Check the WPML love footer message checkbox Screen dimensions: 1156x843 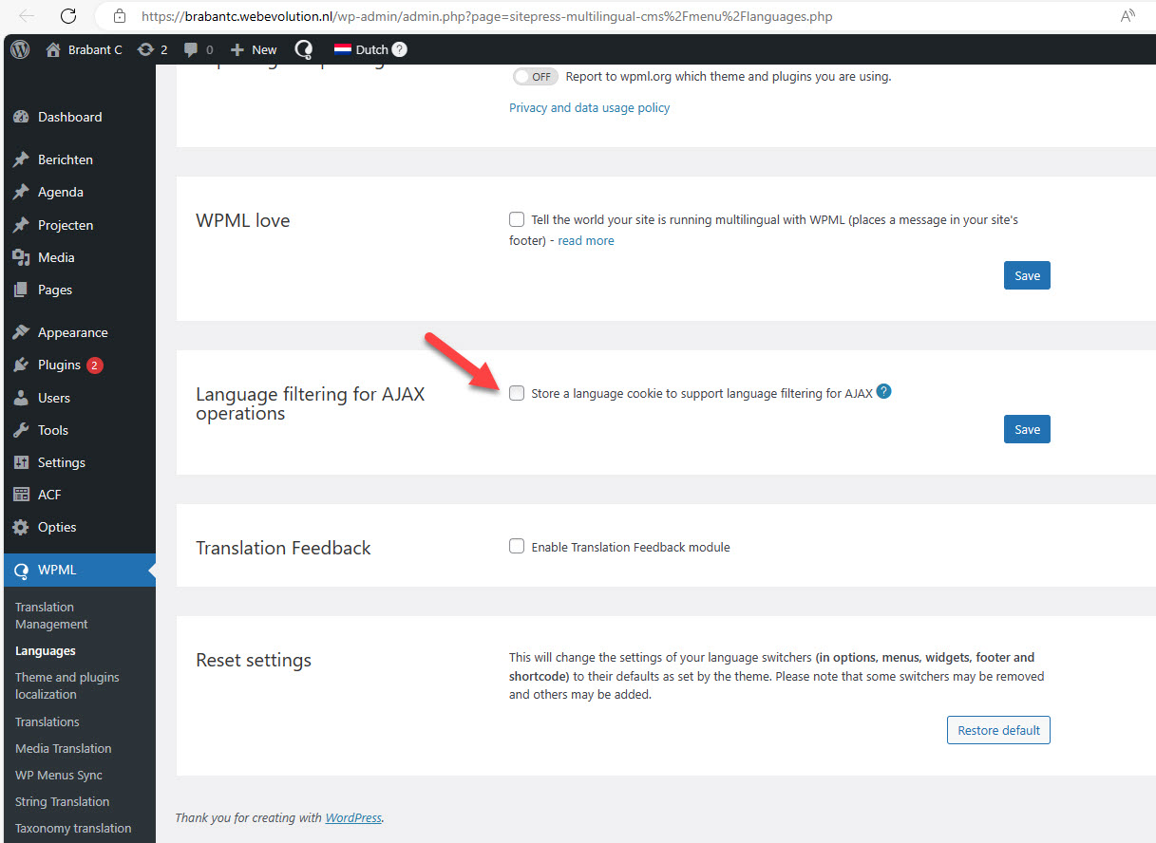pos(517,219)
